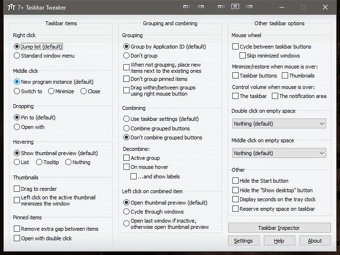Image resolution: width=340 pixels, height=255 pixels.
Task: Select Open thumbnail preview (default) on left click
Action: (x=165, y=203)
